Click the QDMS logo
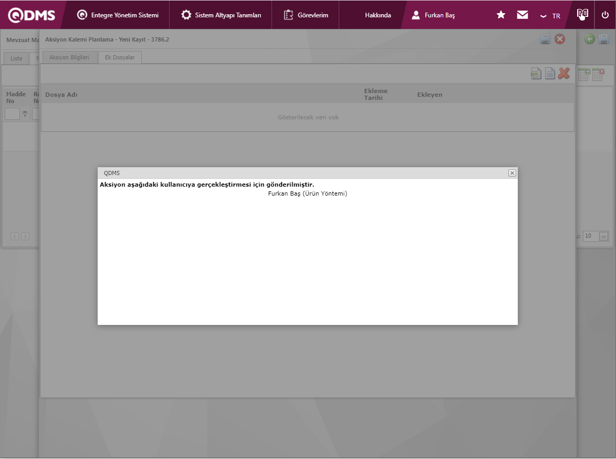This screenshot has width=616, height=459. tap(32, 15)
